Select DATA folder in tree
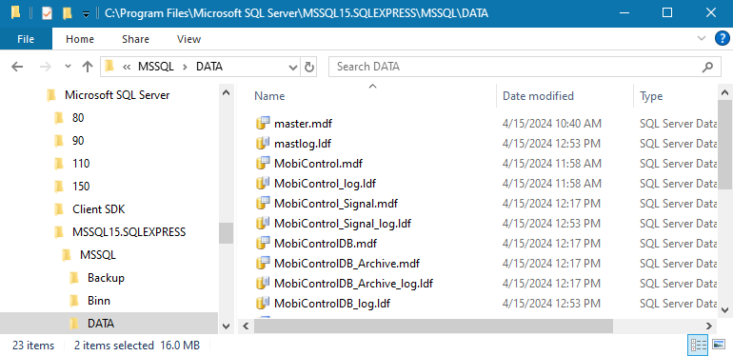 (x=101, y=324)
